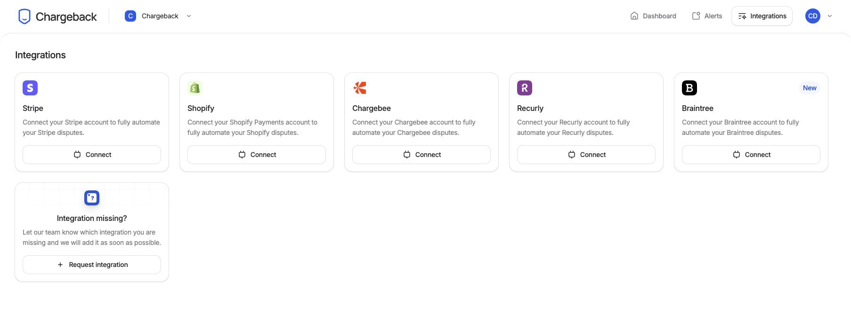Open the Chargeback workspace dropdown chevron
851x314 pixels.
click(x=189, y=16)
